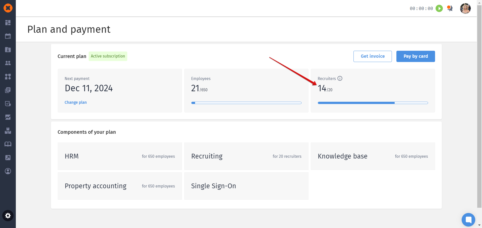Viewport: 482px width, 228px height.
Task: Click the Dec 11, 2024 payment date
Action: 89,88
